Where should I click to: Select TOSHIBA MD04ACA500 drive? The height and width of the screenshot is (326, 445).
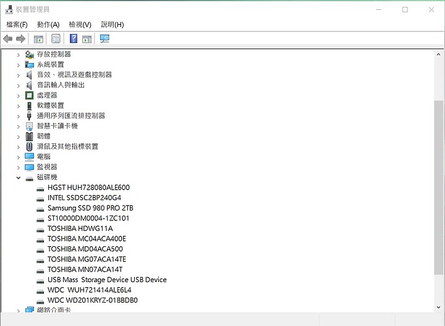pos(85,249)
